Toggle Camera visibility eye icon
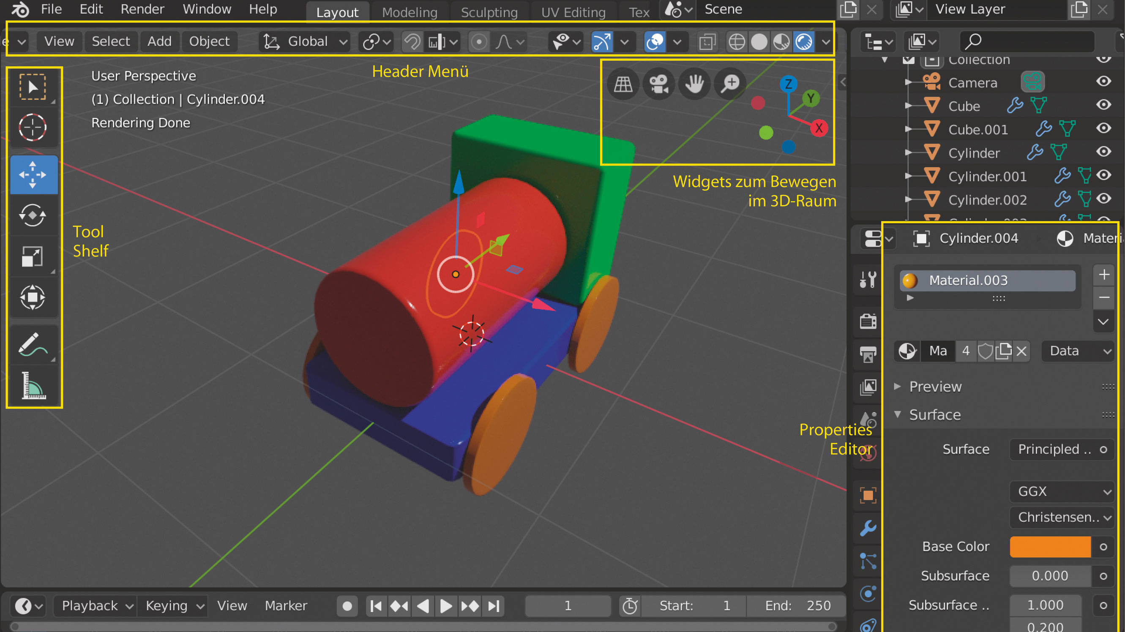The image size is (1125, 632). [x=1103, y=82]
